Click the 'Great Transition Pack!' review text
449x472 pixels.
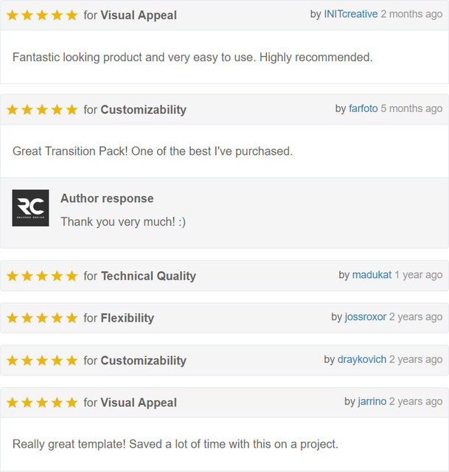coord(153,151)
